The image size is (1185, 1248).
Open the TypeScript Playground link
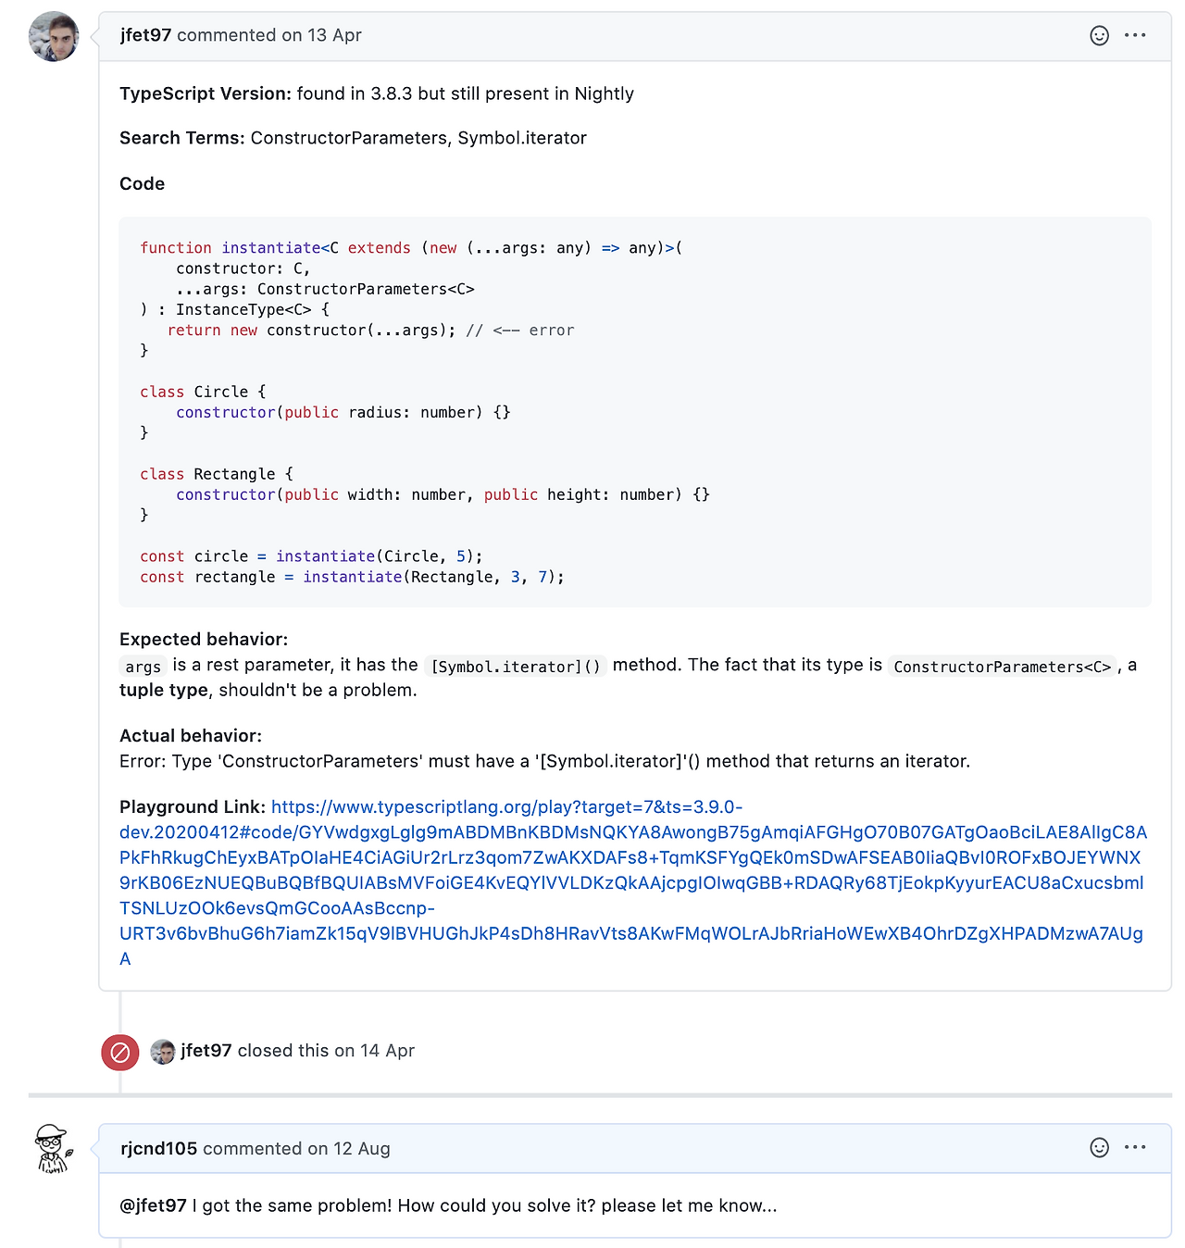(x=632, y=882)
